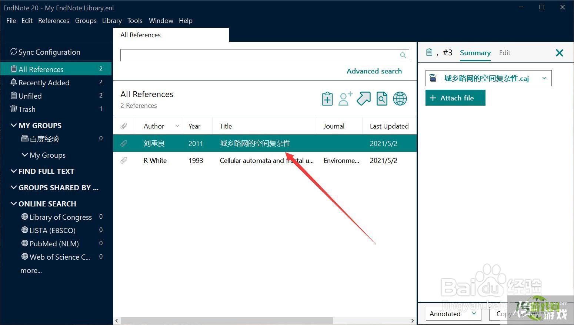Open the Help menu

[x=186, y=21]
